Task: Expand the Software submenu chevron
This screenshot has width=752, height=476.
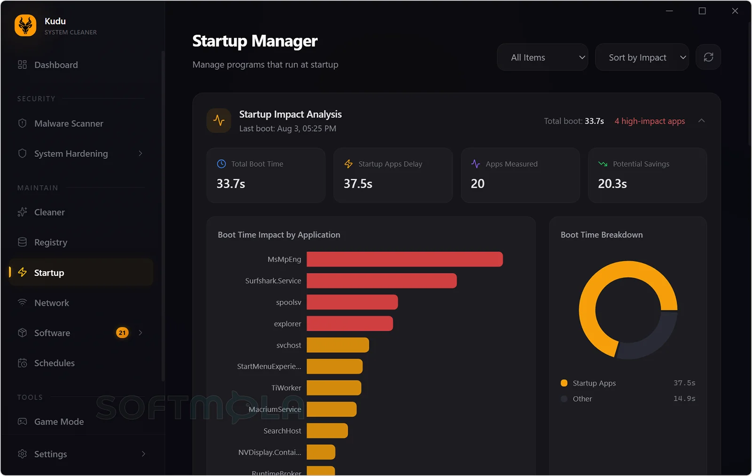Action: pos(140,333)
